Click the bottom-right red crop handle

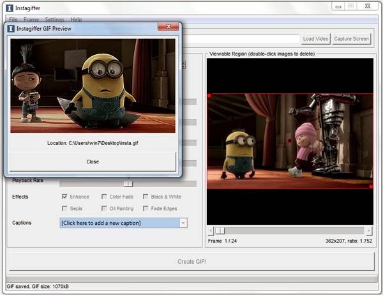pyautogui.click(x=371, y=186)
